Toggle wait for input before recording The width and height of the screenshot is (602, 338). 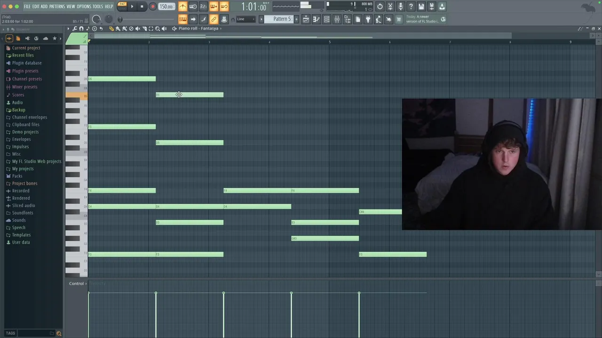click(x=193, y=7)
